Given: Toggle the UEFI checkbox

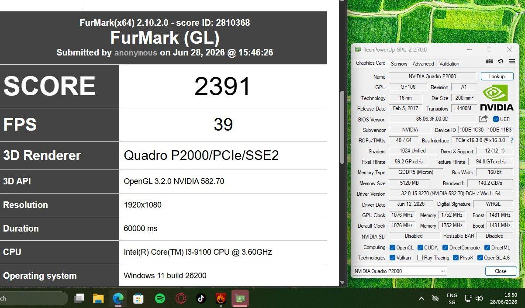Looking at the screenshot, I should (496, 119).
